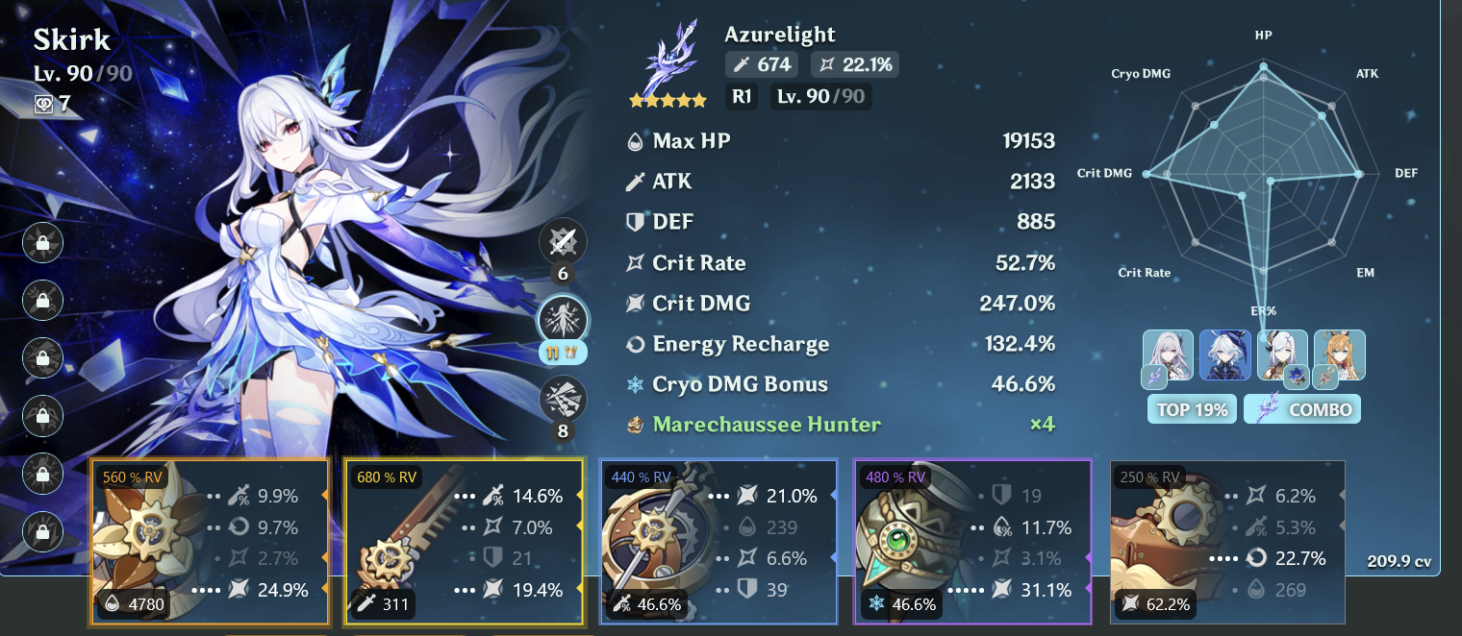Click the Marechaussee Hunter set icon
The height and width of the screenshot is (636, 1462).
(x=634, y=424)
